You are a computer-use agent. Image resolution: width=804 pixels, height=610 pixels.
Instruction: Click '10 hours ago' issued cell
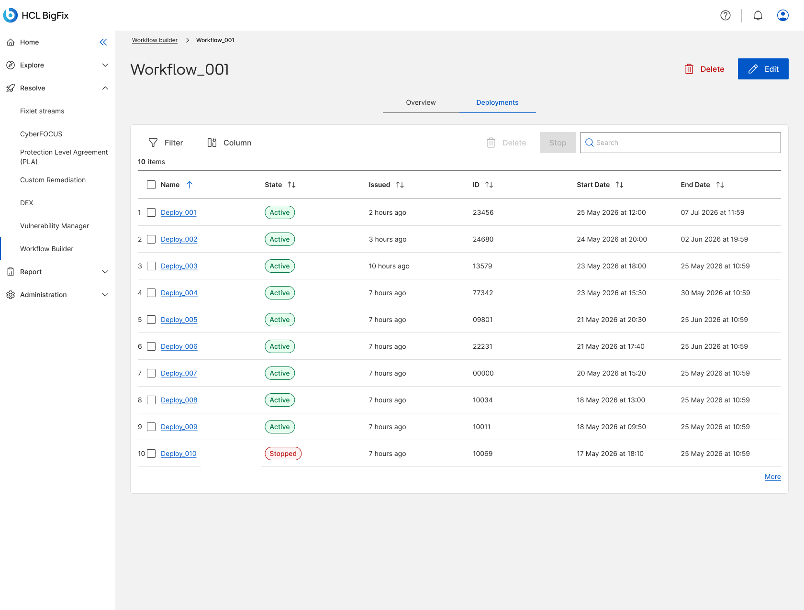click(389, 266)
